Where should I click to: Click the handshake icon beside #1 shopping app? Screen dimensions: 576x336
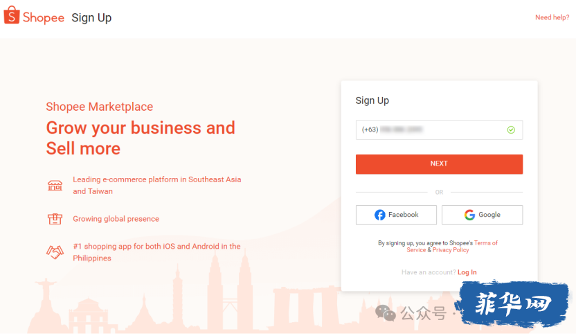tap(55, 252)
